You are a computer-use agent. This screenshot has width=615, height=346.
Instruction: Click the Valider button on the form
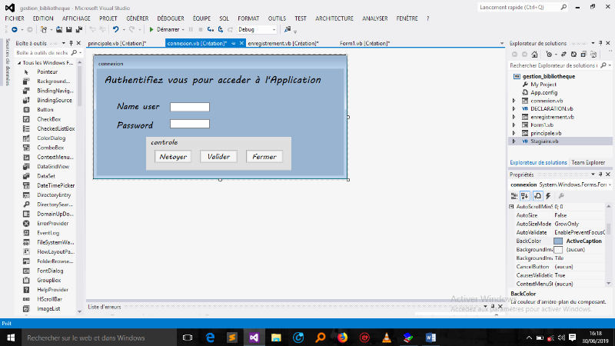click(x=218, y=157)
